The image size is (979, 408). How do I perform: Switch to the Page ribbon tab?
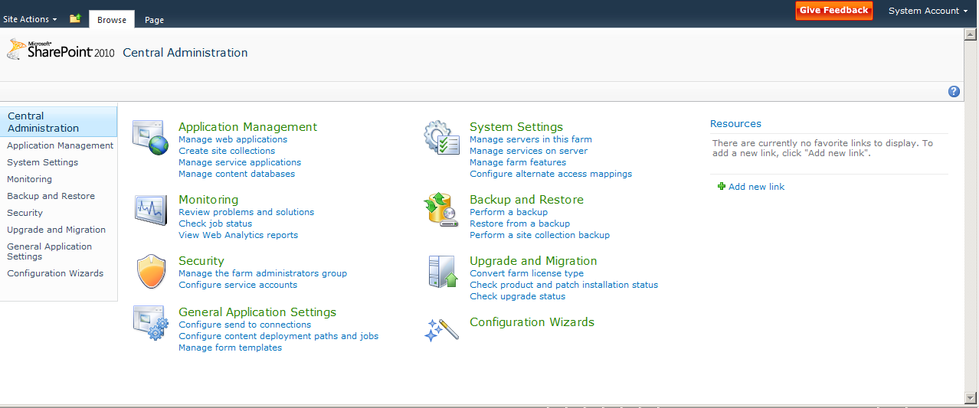point(154,20)
